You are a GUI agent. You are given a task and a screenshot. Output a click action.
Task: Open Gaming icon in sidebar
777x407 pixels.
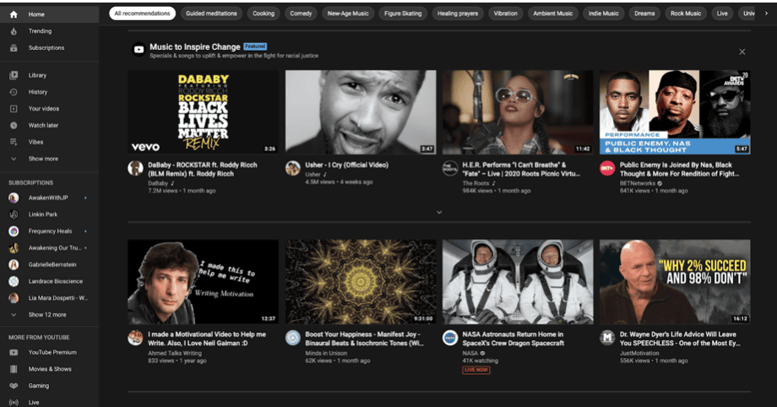pyautogui.click(x=14, y=386)
